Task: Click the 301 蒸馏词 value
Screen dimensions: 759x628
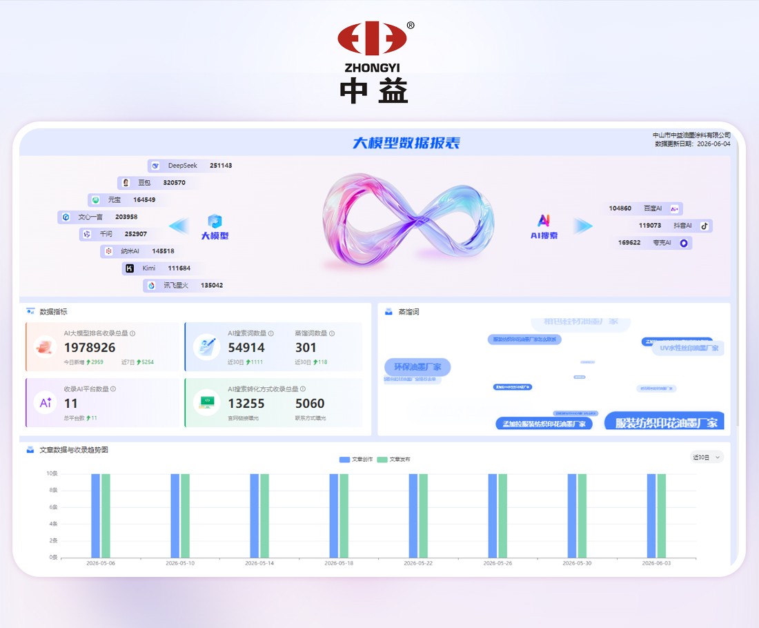Action: [306, 348]
